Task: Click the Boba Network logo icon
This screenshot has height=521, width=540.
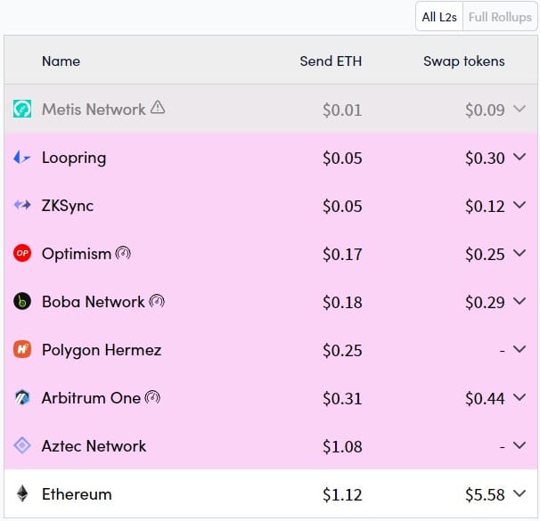Action: click(x=22, y=301)
